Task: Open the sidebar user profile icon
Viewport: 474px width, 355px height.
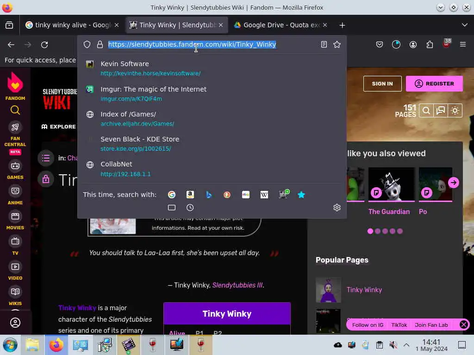Action: click(x=15, y=323)
